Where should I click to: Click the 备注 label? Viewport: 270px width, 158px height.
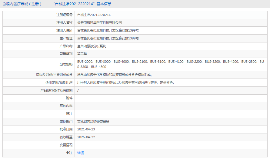click(69, 114)
